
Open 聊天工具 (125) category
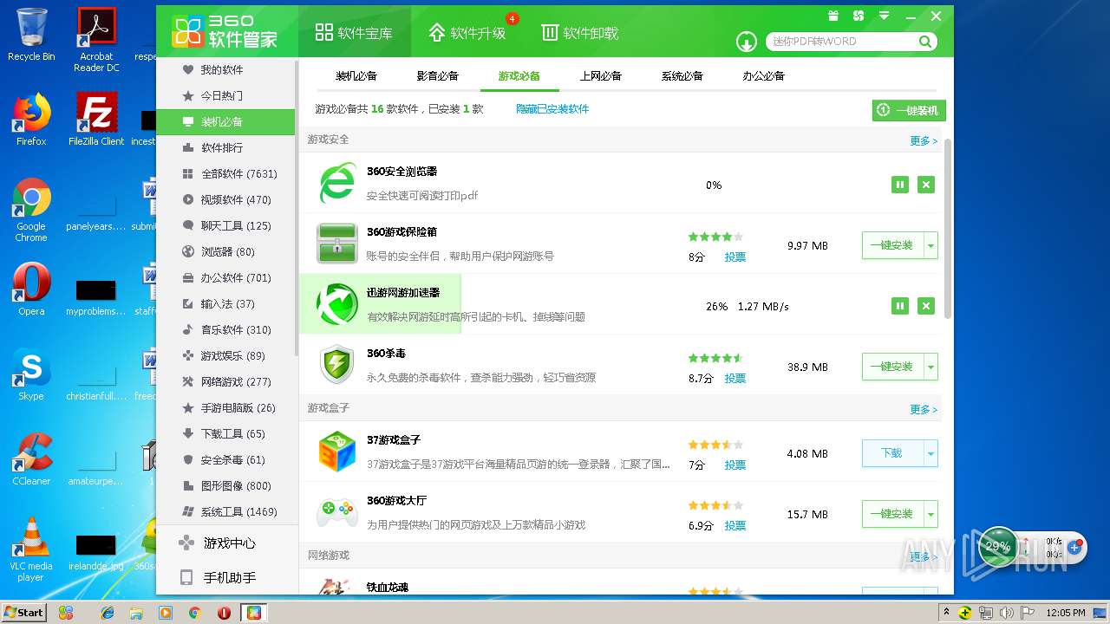(x=225, y=225)
